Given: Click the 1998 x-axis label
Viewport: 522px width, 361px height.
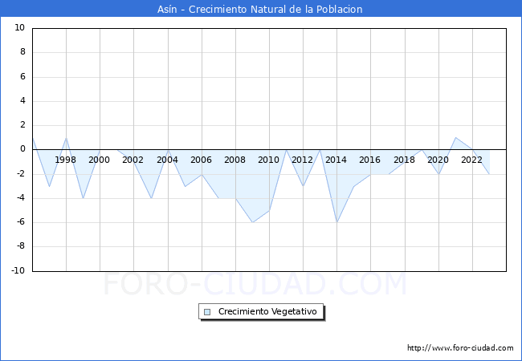Looking at the screenshot, I should [x=65, y=160].
